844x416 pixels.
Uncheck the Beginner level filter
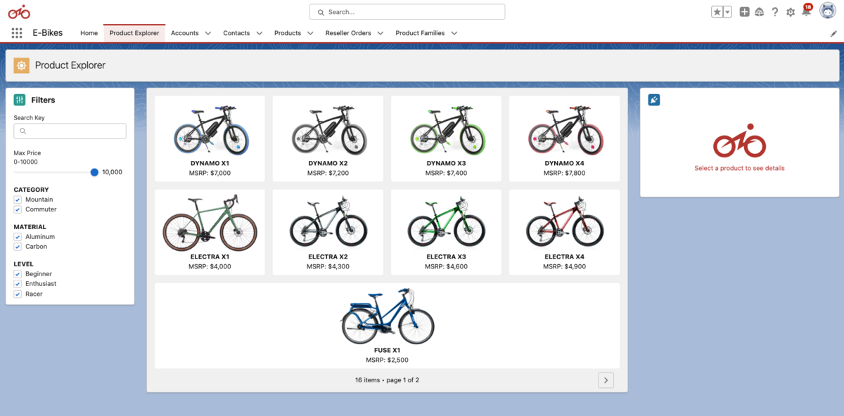18,274
